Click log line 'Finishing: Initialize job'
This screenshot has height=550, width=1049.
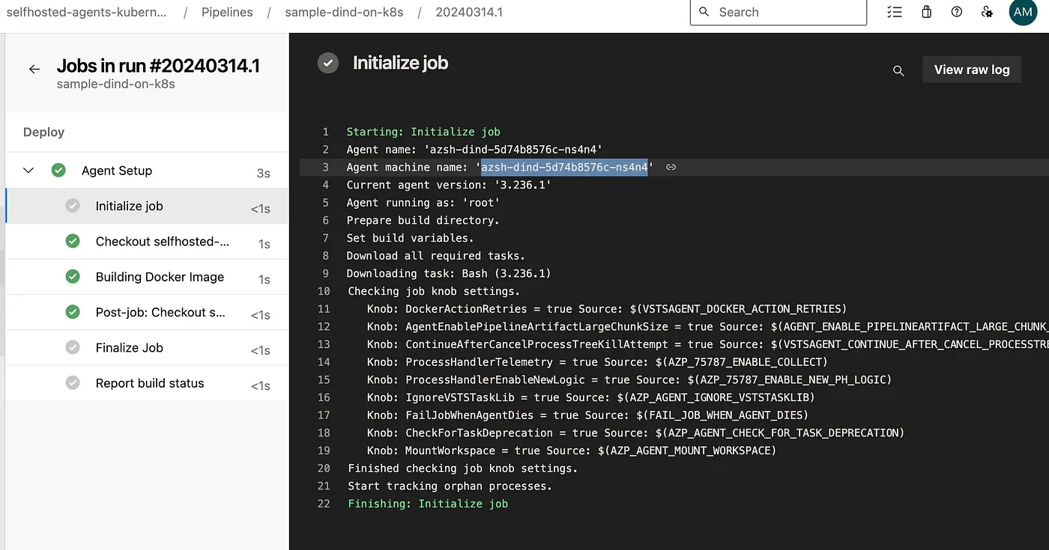428,504
